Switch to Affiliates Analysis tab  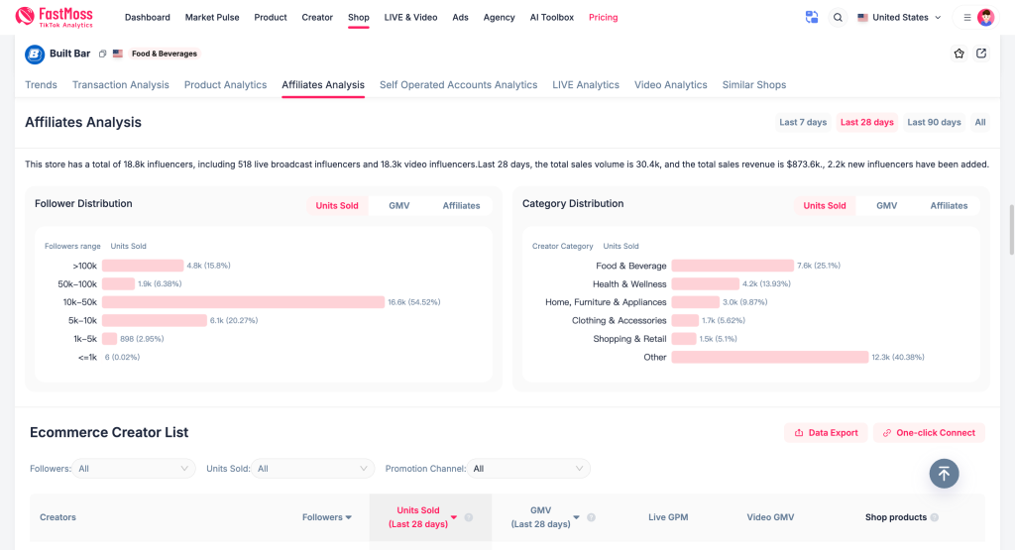(x=323, y=85)
